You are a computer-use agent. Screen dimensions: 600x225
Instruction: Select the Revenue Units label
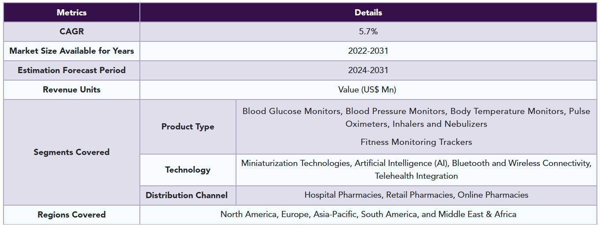pyautogui.click(x=71, y=90)
